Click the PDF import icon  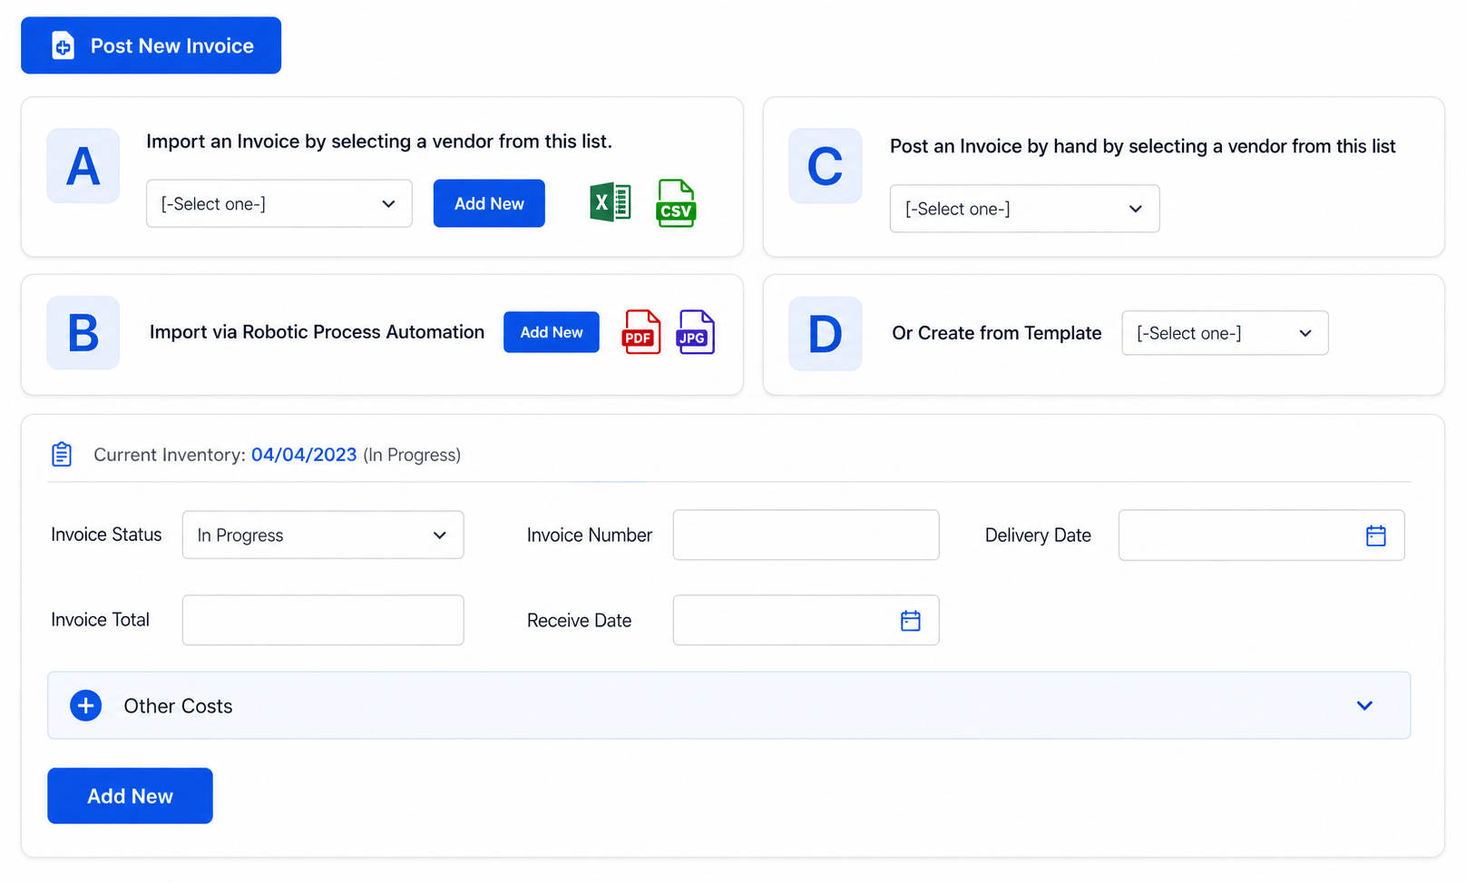pos(641,332)
